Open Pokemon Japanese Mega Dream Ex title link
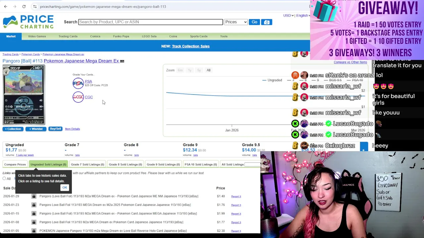The height and width of the screenshot is (238, 424). 81,61
